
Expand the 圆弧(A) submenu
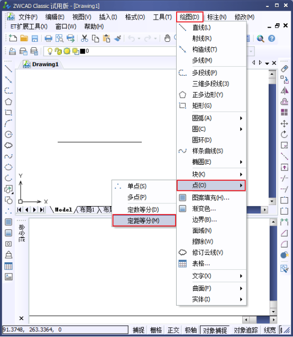tap(211, 118)
